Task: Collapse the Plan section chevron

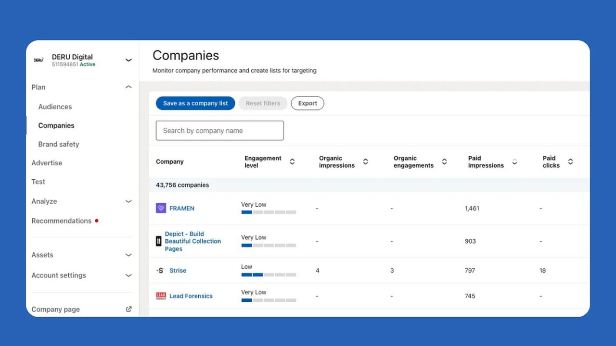Action: [128, 87]
